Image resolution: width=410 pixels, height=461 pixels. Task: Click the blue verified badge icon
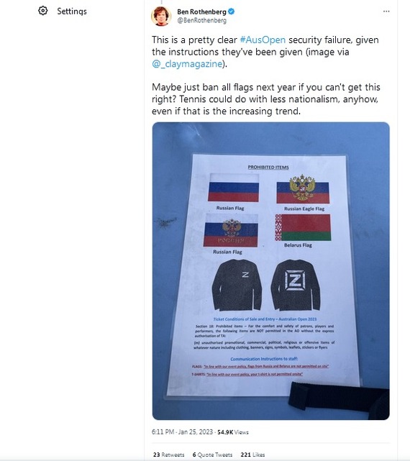click(x=232, y=12)
